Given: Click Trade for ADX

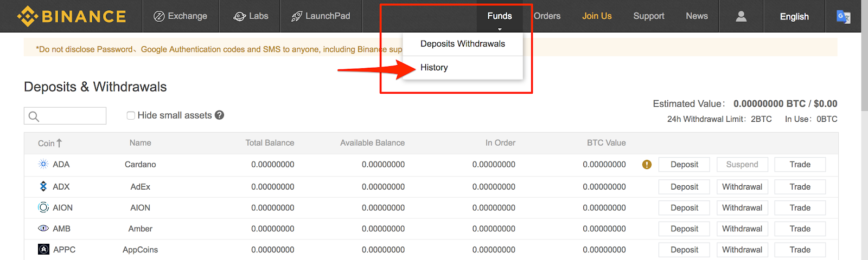Looking at the screenshot, I should pos(800,187).
